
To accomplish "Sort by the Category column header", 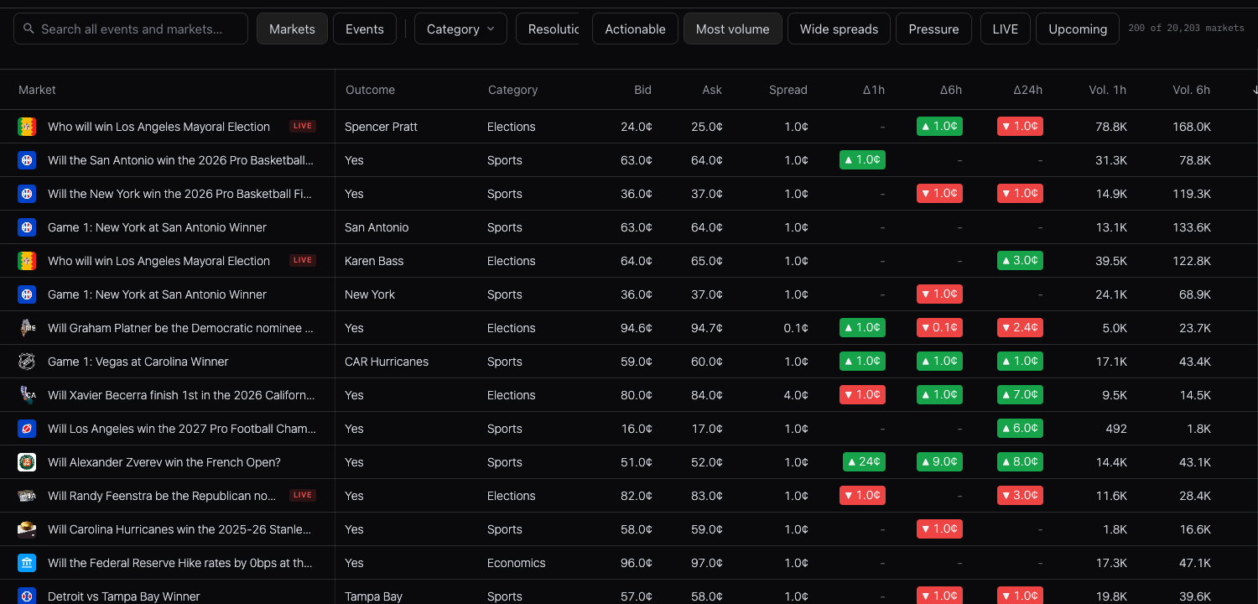I will click(x=513, y=90).
